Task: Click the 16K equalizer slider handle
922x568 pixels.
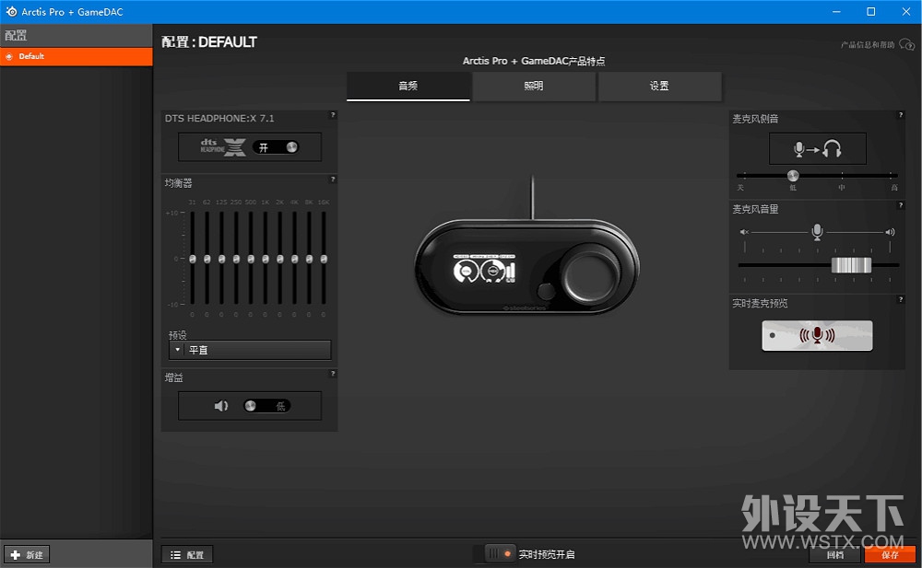Action: pos(324,259)
